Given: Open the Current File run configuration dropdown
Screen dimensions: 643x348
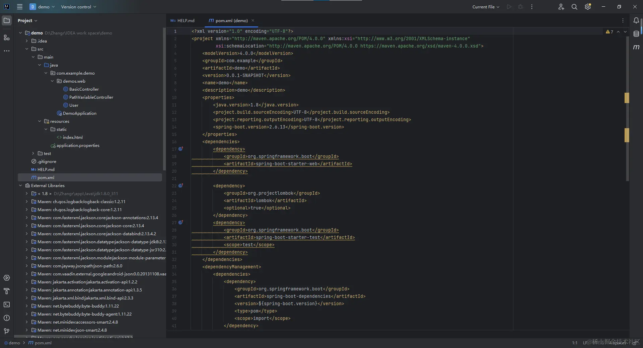Looking at the screenshot, I should tap(486, 7).
